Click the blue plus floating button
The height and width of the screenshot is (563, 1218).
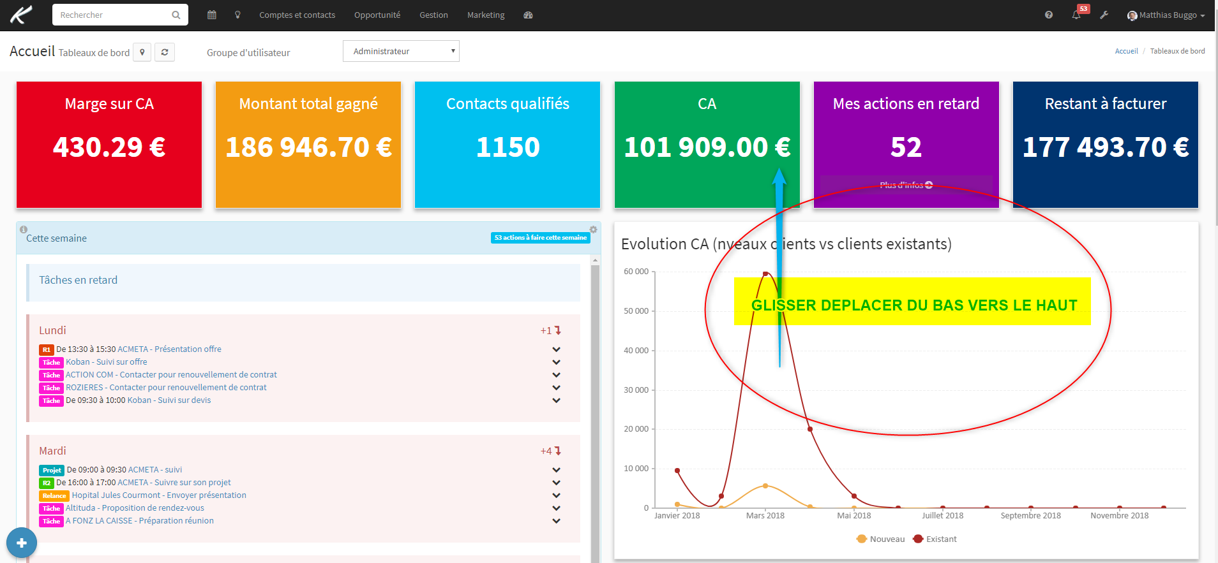(x=22, y=543)
